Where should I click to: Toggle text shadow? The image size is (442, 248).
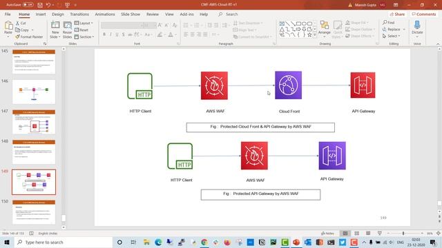coord(124,34)
